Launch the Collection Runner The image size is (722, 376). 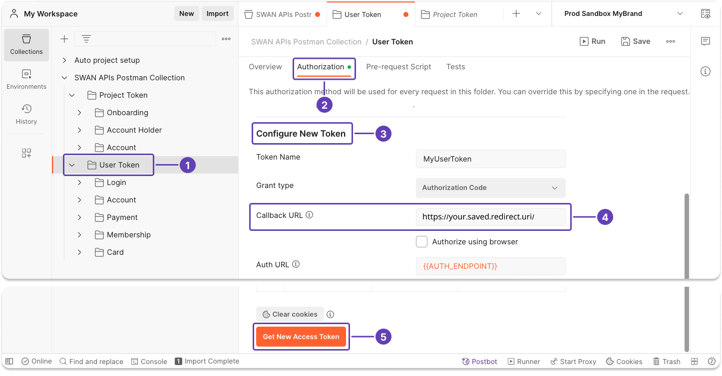(524, 361)
